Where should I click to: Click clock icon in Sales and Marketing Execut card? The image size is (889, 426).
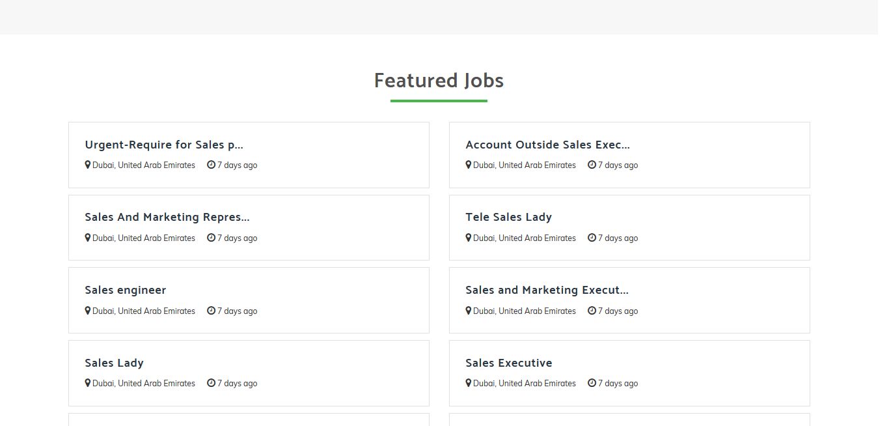[x=592, y=311]
